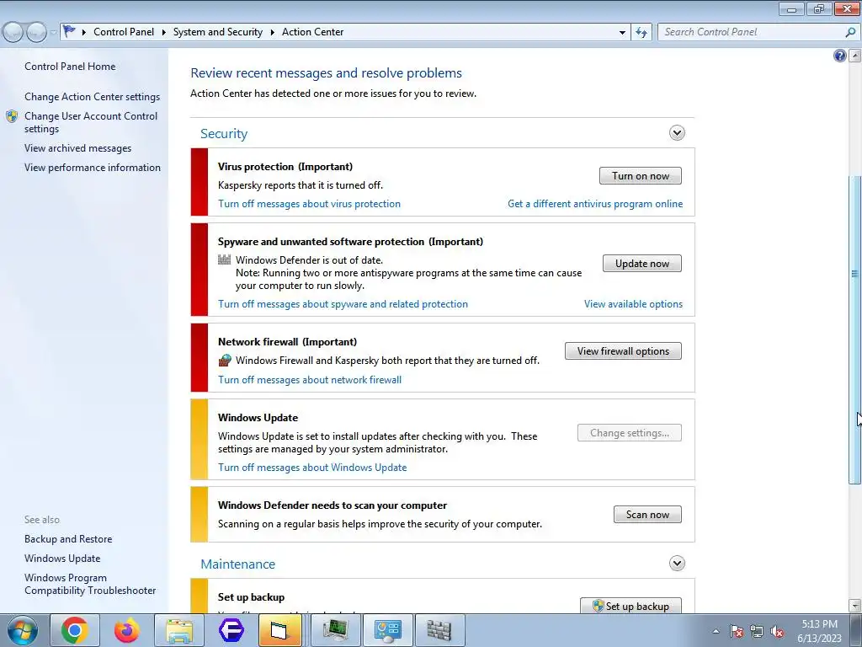Click View firewall options button
The image size is (862, 647).
[623, 351]
